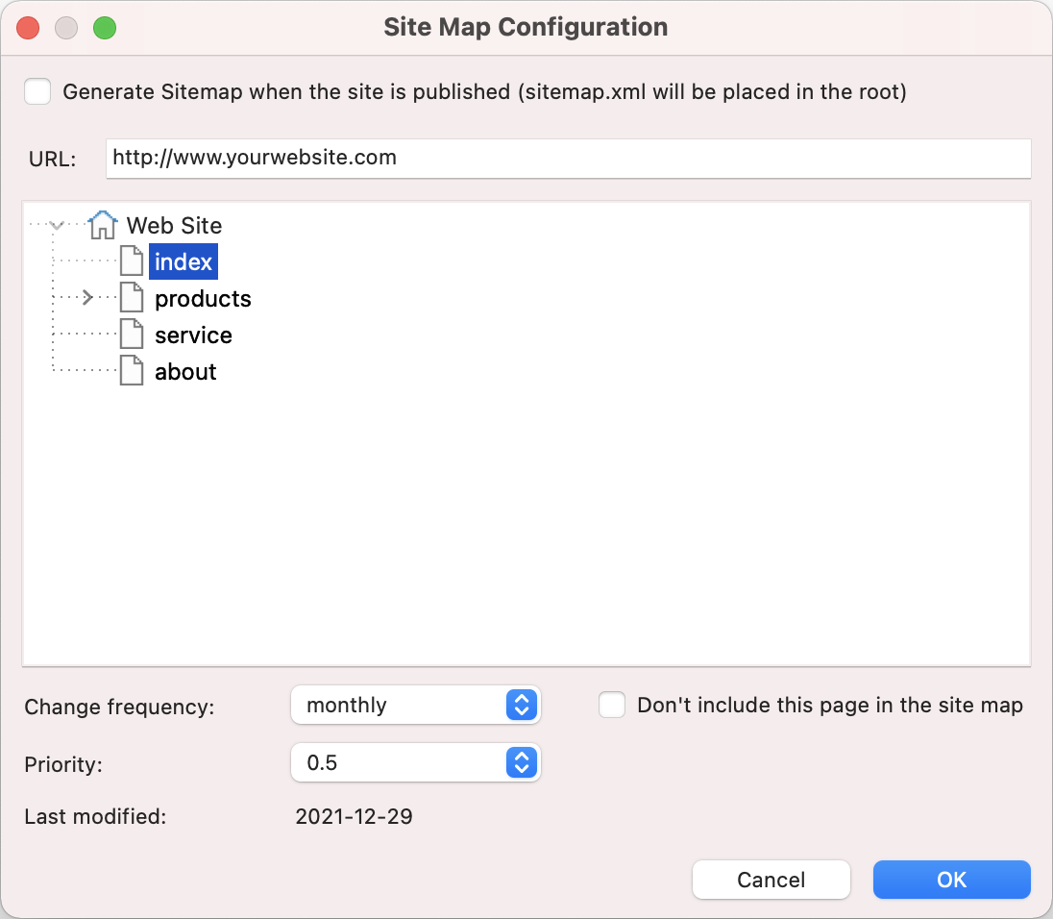1053x919 pixels.
Task: Enable Generate Sitemap when the site is published
Action: click(37, 91)
